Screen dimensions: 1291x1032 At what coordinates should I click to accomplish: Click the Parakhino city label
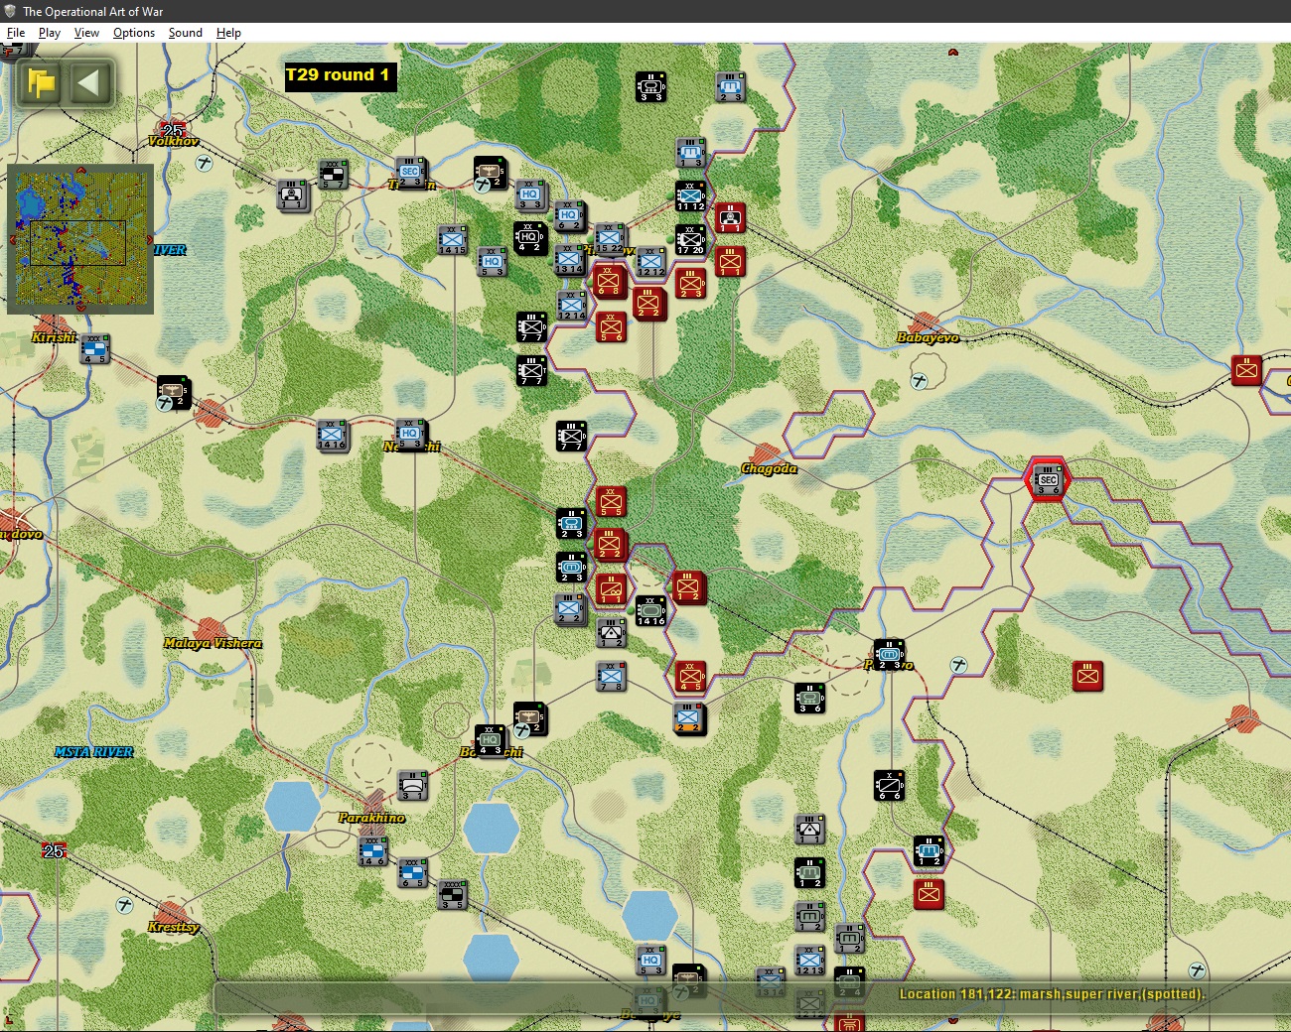371,818
